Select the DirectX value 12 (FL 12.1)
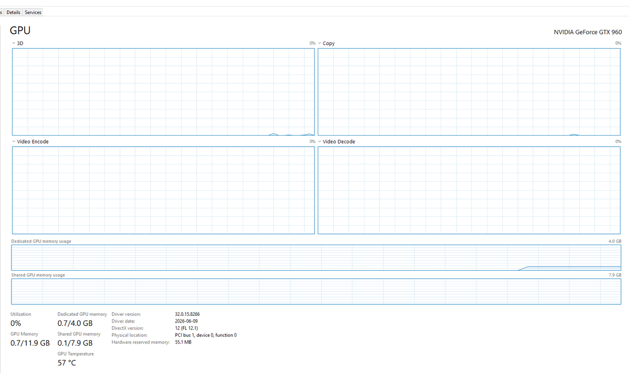Screen dimensions: 629x388 coord(186,328)
